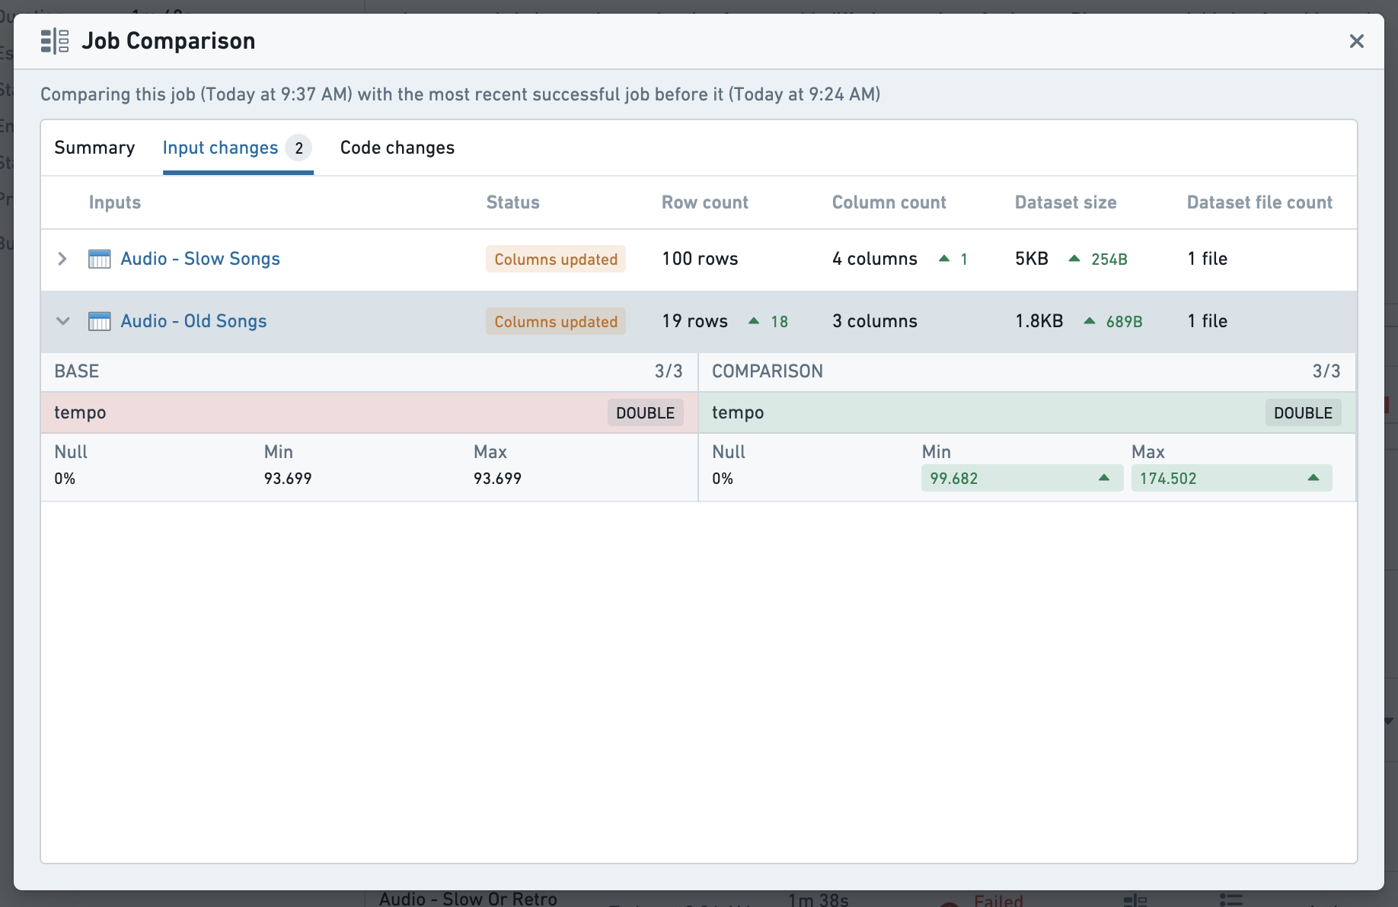Open the Code changes tab

(x=397, y=148)
